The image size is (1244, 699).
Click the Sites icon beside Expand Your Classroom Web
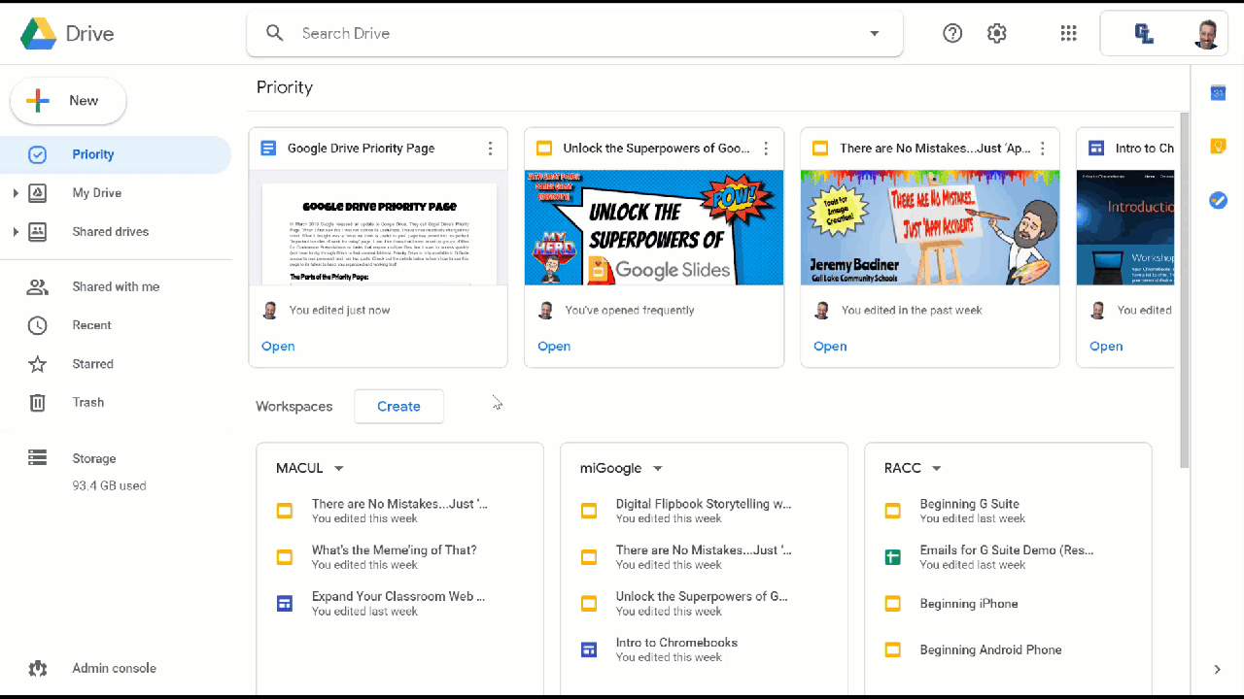pyautogui.click(x=285, y=604)
